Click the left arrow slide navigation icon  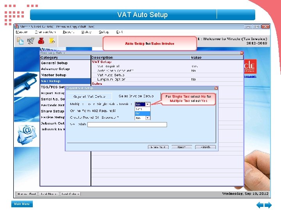coord(260,205)
